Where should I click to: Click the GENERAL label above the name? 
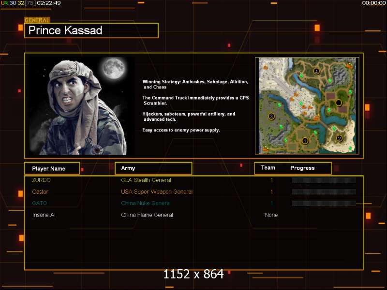(x=37, y=20)
